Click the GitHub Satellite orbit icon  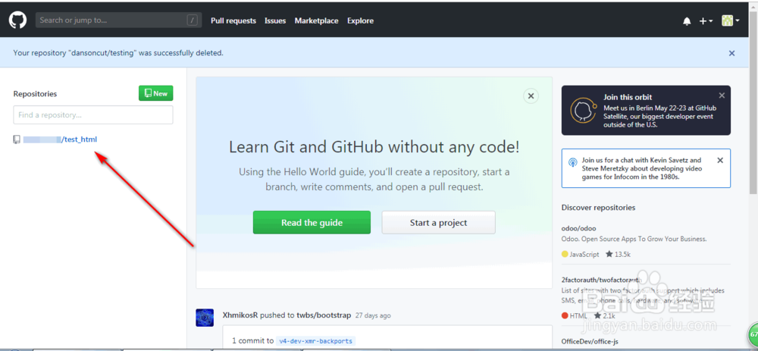pos(582,110)
